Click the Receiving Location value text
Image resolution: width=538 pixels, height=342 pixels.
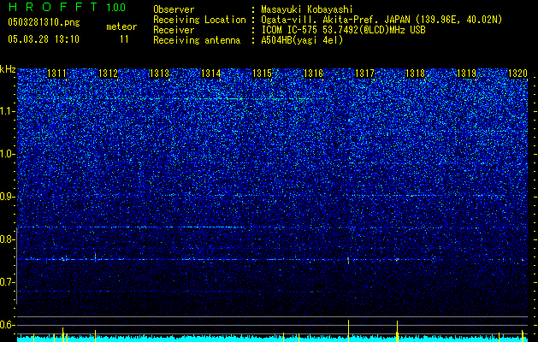(381, 20)
